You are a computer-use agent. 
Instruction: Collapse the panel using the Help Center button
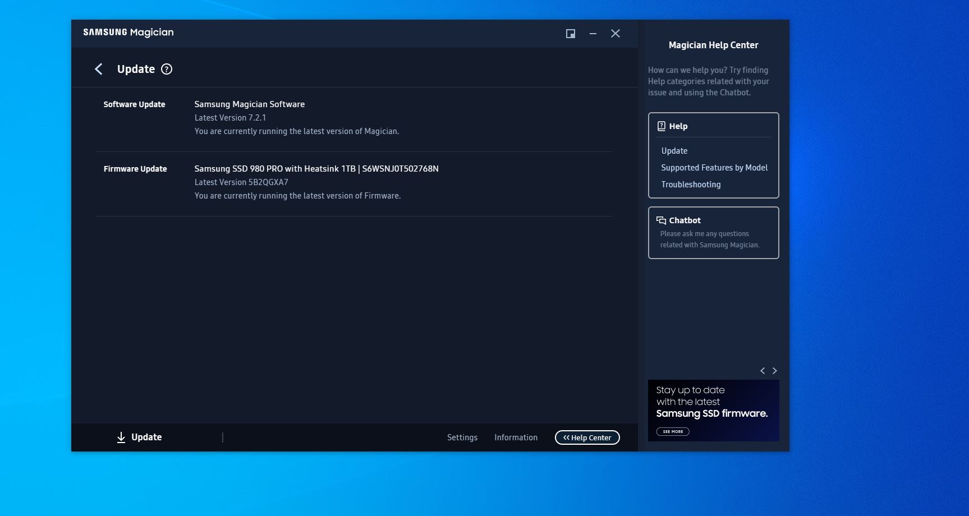587,437
